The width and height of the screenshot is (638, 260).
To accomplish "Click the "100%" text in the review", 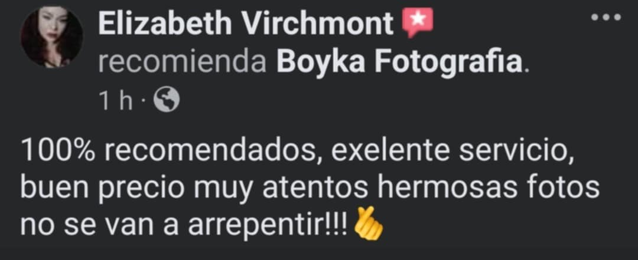I will click(x=58, y=151).
